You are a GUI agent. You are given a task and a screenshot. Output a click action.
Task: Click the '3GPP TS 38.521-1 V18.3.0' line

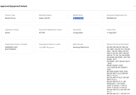(117, 86)
